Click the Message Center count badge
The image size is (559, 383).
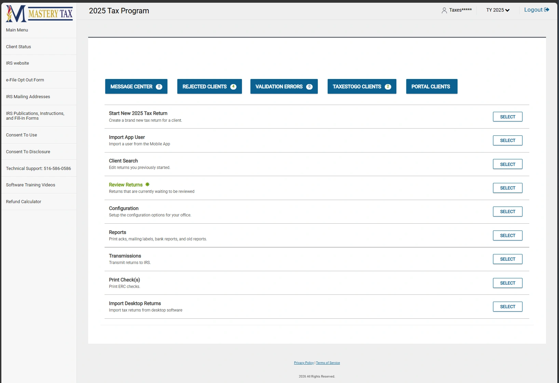[x=159, y=87]
